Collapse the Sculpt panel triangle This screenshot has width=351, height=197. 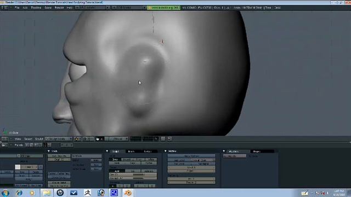point(107,151)
